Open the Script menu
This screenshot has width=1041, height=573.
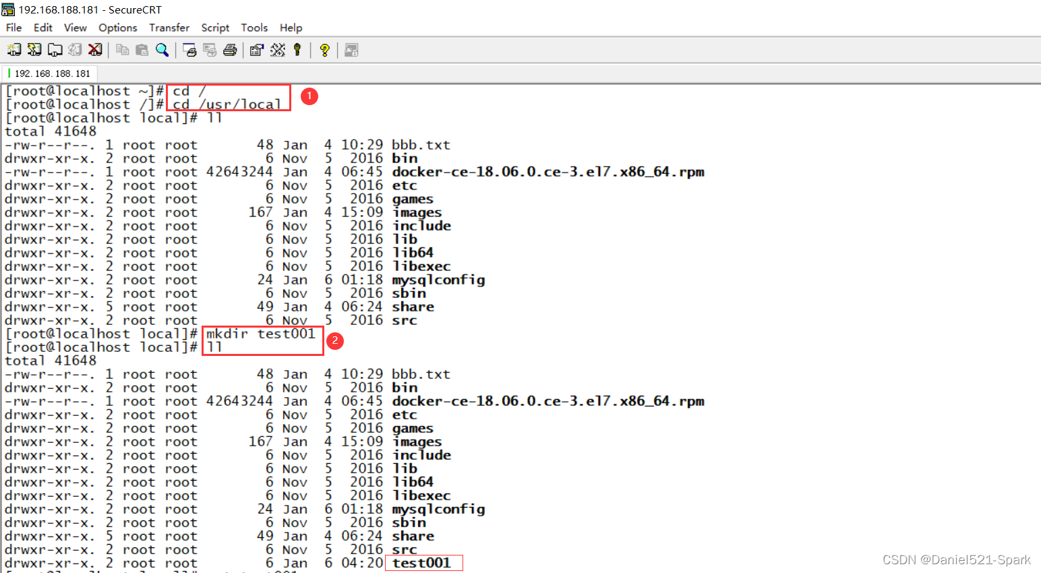point(215,28)
